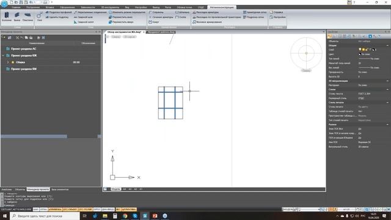391x220 pixels.
Task: Click Удалить подрезку in ribbon
Action: [57, 17]
